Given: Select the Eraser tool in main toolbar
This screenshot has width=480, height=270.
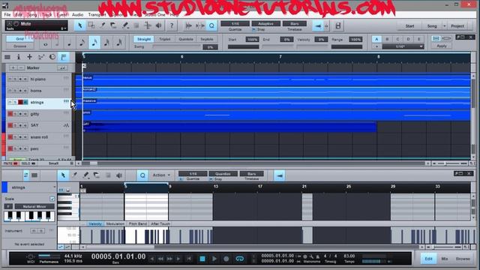Looking at the screenshot, I should point(113,25).
